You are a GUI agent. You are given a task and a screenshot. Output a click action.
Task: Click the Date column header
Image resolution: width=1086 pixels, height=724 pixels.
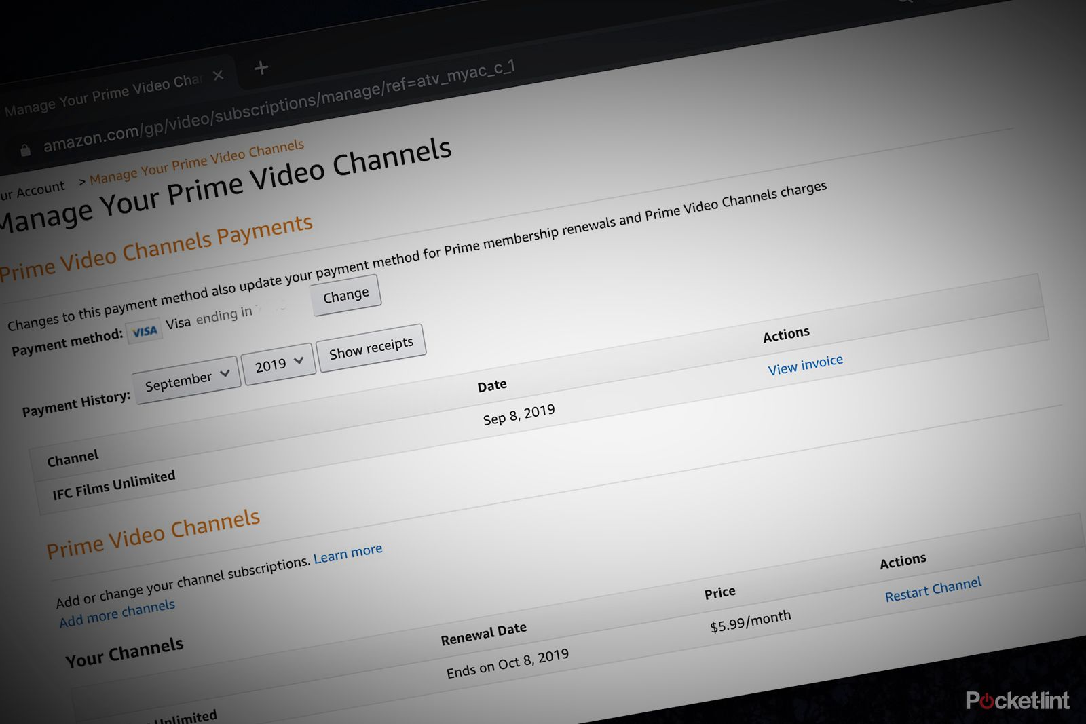coord(492,386)
